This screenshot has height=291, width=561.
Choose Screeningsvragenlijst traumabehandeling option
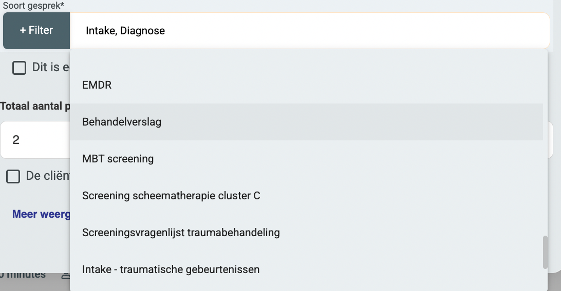[x=181, y=233]
